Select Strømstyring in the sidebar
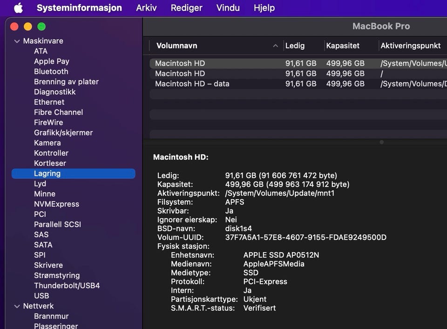Image resolution: width=447 pixels, height=329 pixels. pos(57,275)
